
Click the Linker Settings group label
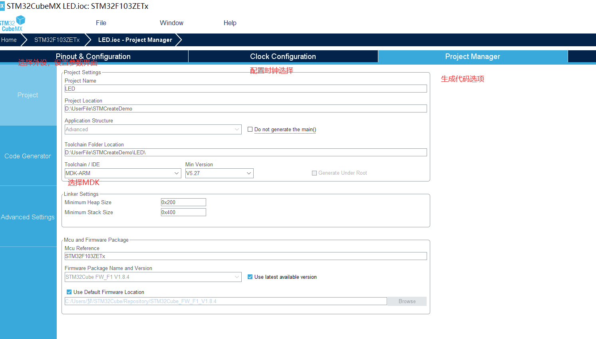[81, 194]
